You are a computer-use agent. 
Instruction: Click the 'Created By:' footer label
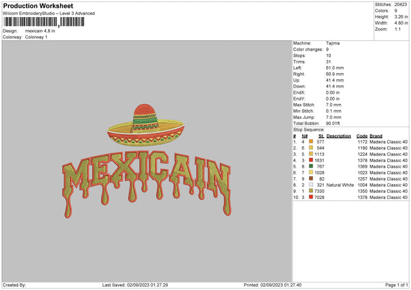(14, 285)
